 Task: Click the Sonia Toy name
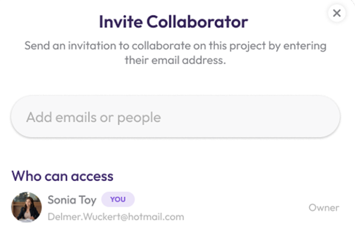(x=72, y=200)
